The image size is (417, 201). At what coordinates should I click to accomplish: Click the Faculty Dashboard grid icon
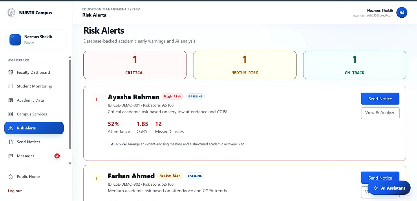[x=11, y=72]
